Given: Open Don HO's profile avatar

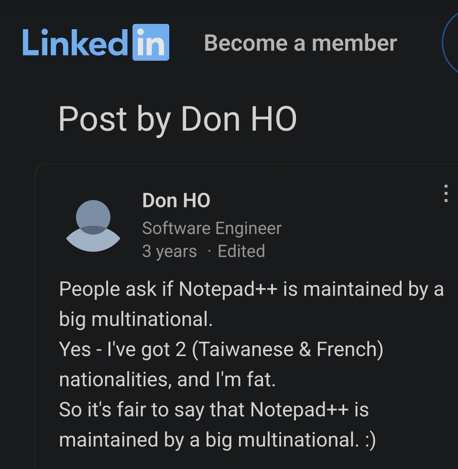Looking at the screenshot, I should (93, 226).
